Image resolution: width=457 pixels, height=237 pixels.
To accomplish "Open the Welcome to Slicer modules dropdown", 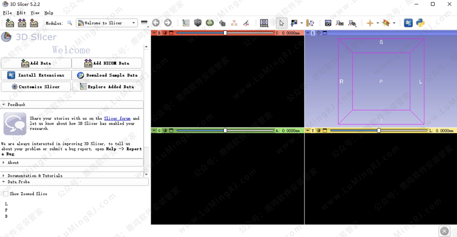I will coord(107,23).
